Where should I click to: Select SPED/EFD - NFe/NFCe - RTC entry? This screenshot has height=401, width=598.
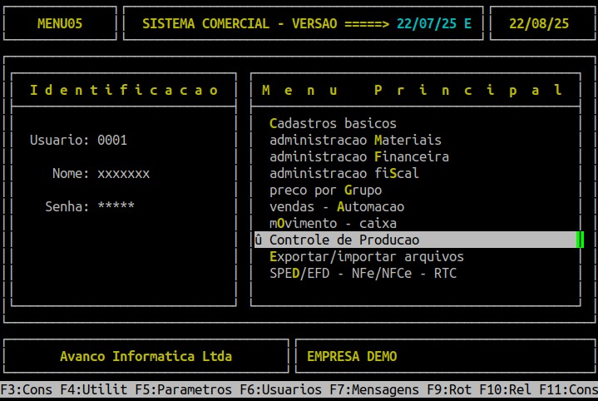[x=363, y=273]
